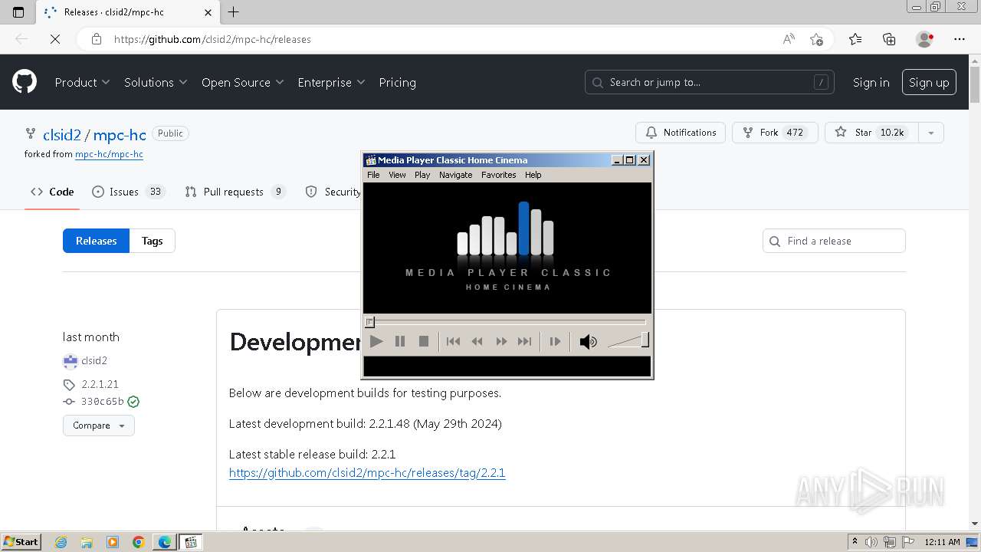Open the clsid2 author link under last month
Viewport: 981px width, 552px height.
point(94,360)
